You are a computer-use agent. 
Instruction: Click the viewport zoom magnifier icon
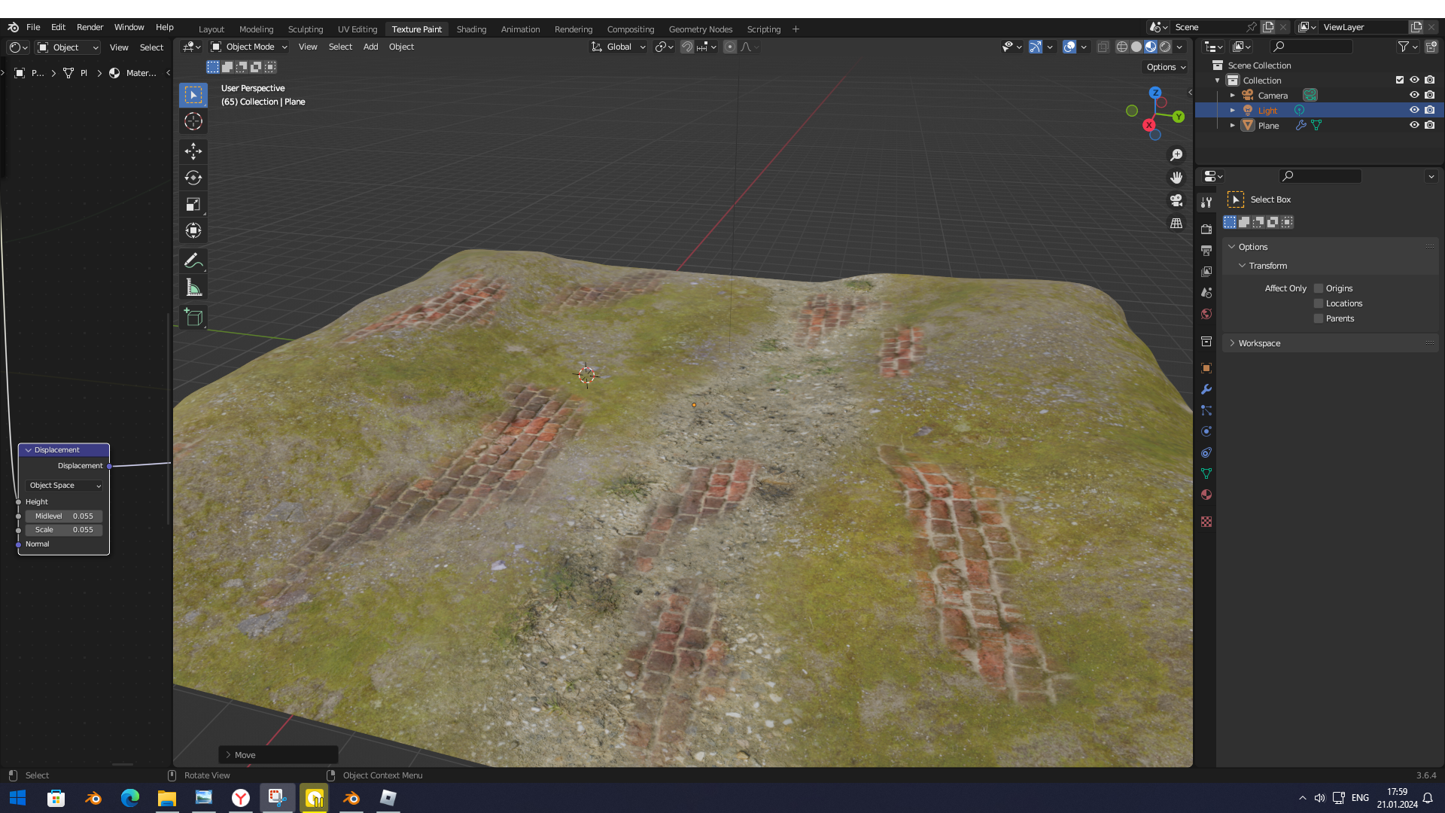click(x=1176, y=155)
